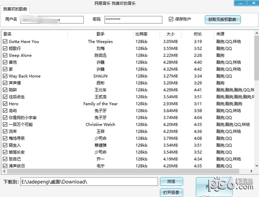Uncheck the 一百万个可能 checkbox
This screenshot has height=197, width=259.
tap(5, 124)
